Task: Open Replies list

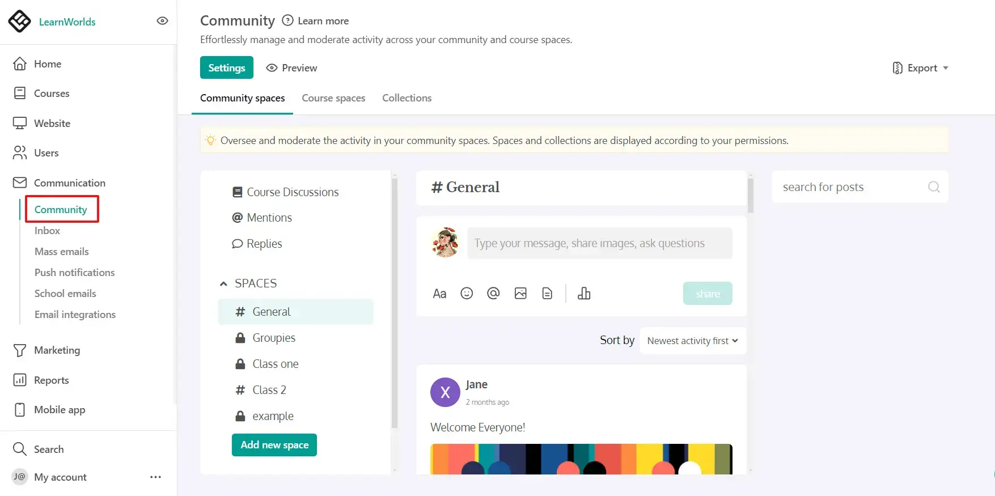Action: (257, 244)
